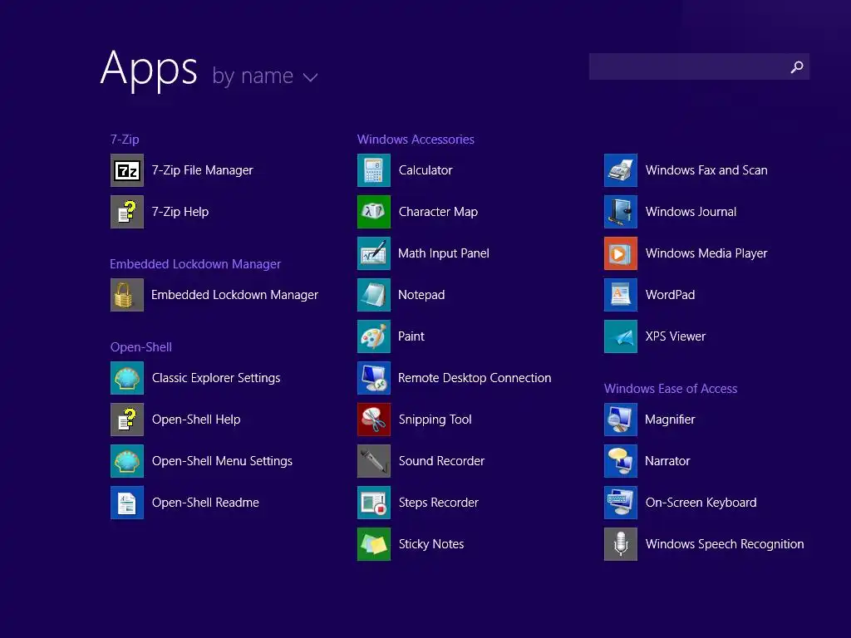Click inside the apps search field
Image resolution: width=851 pixels, height=638 pixels.
click(x=699, y=66)
